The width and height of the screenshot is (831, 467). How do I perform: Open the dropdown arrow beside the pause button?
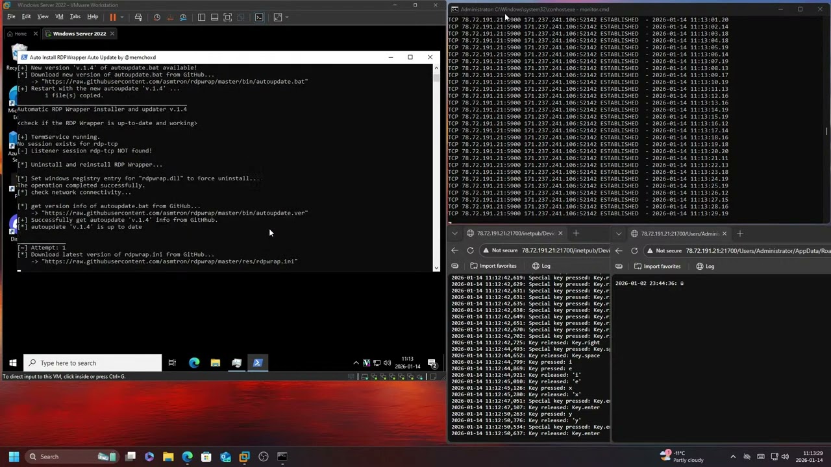121,18
